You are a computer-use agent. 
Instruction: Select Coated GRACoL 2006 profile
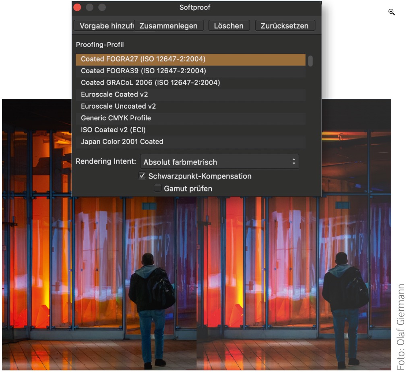coord(190,83)
